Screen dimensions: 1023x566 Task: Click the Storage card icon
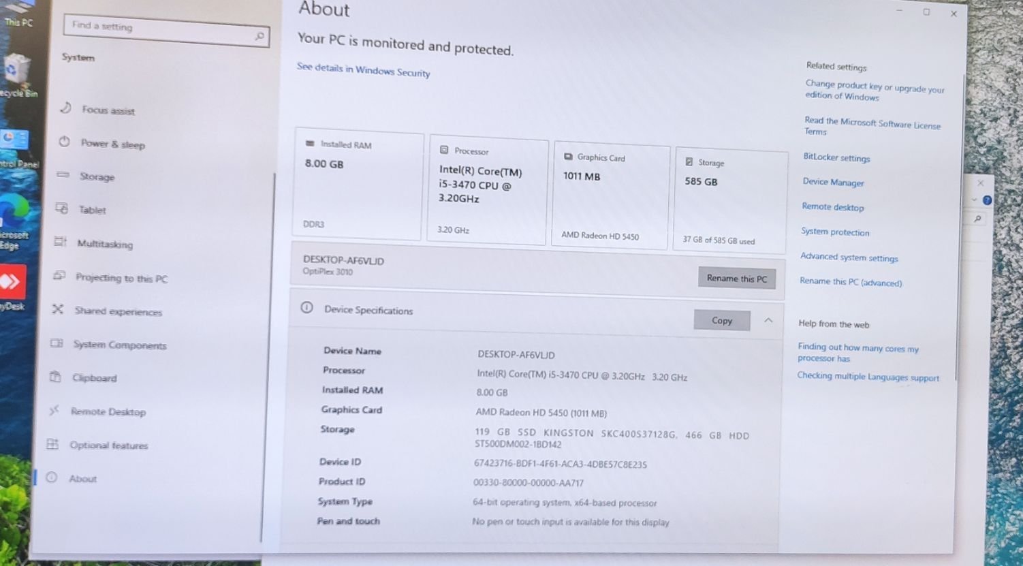click(x=689, y=162)
